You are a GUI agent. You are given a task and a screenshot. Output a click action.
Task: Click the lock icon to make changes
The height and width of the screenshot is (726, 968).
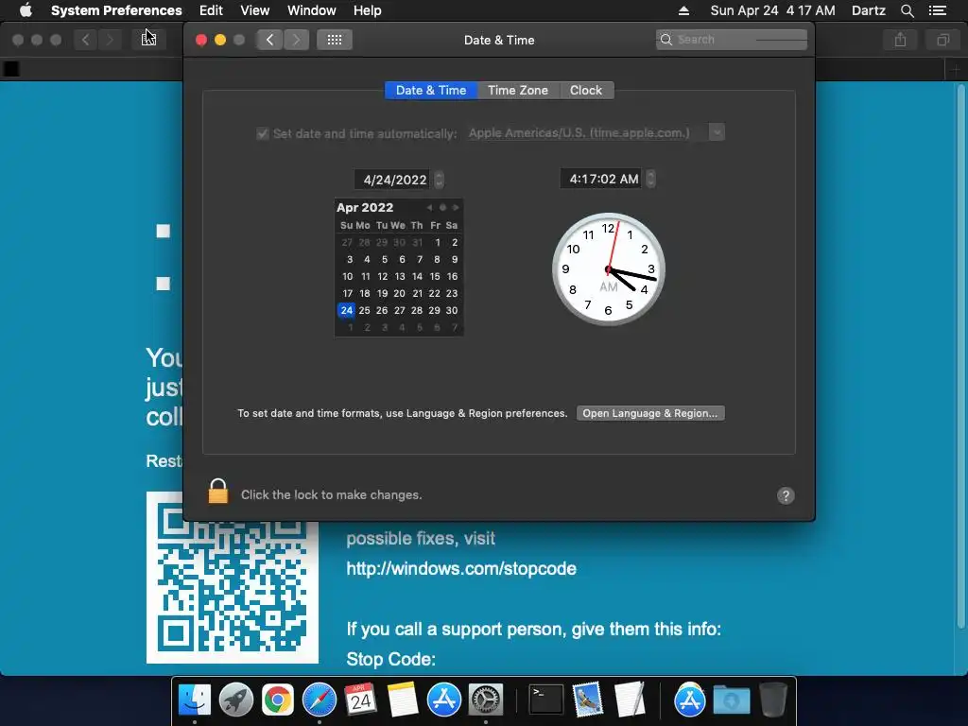pyautogui.click(x=218, y=492)
